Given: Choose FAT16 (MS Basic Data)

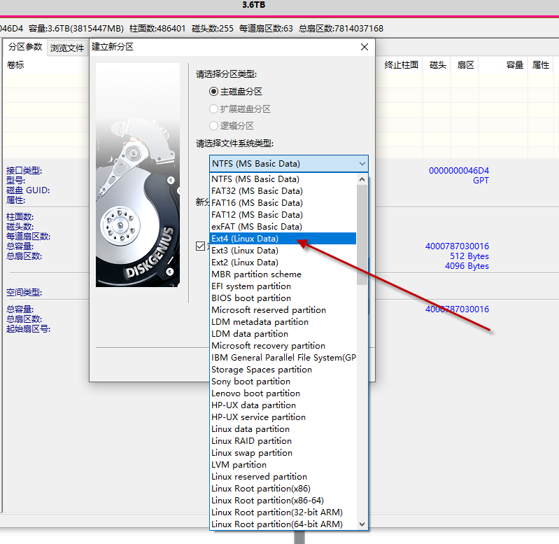Looking at the screenshot, I should 283,202.
